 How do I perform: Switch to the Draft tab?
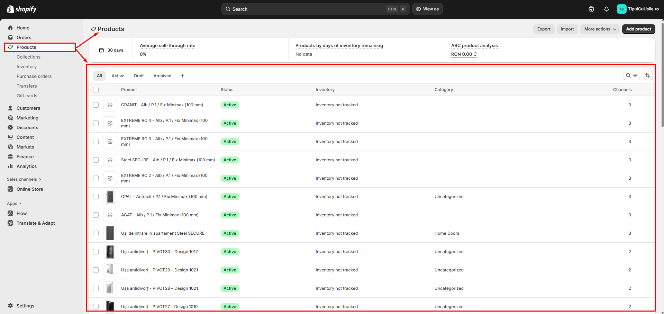click(x=139, y=76)
